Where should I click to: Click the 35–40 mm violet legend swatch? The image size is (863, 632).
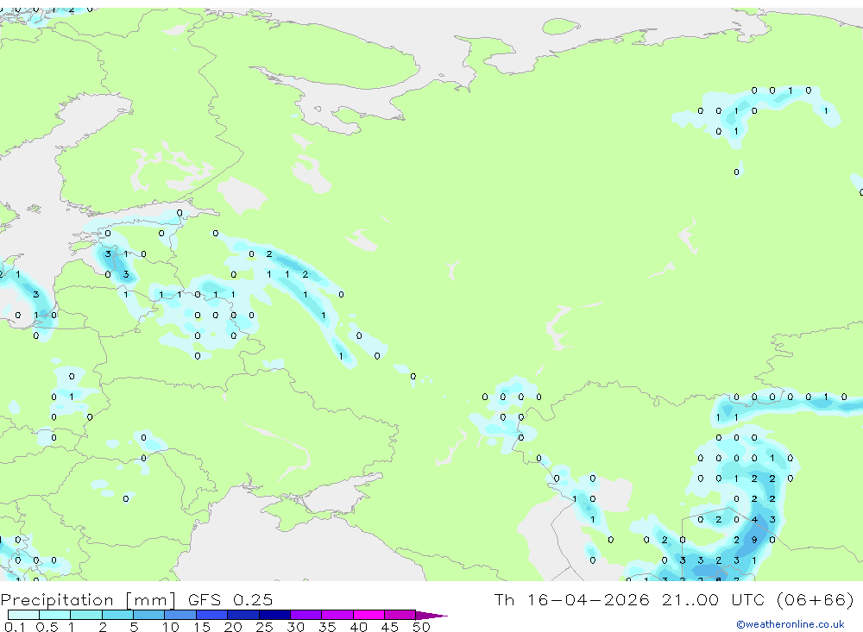[337, 615]
